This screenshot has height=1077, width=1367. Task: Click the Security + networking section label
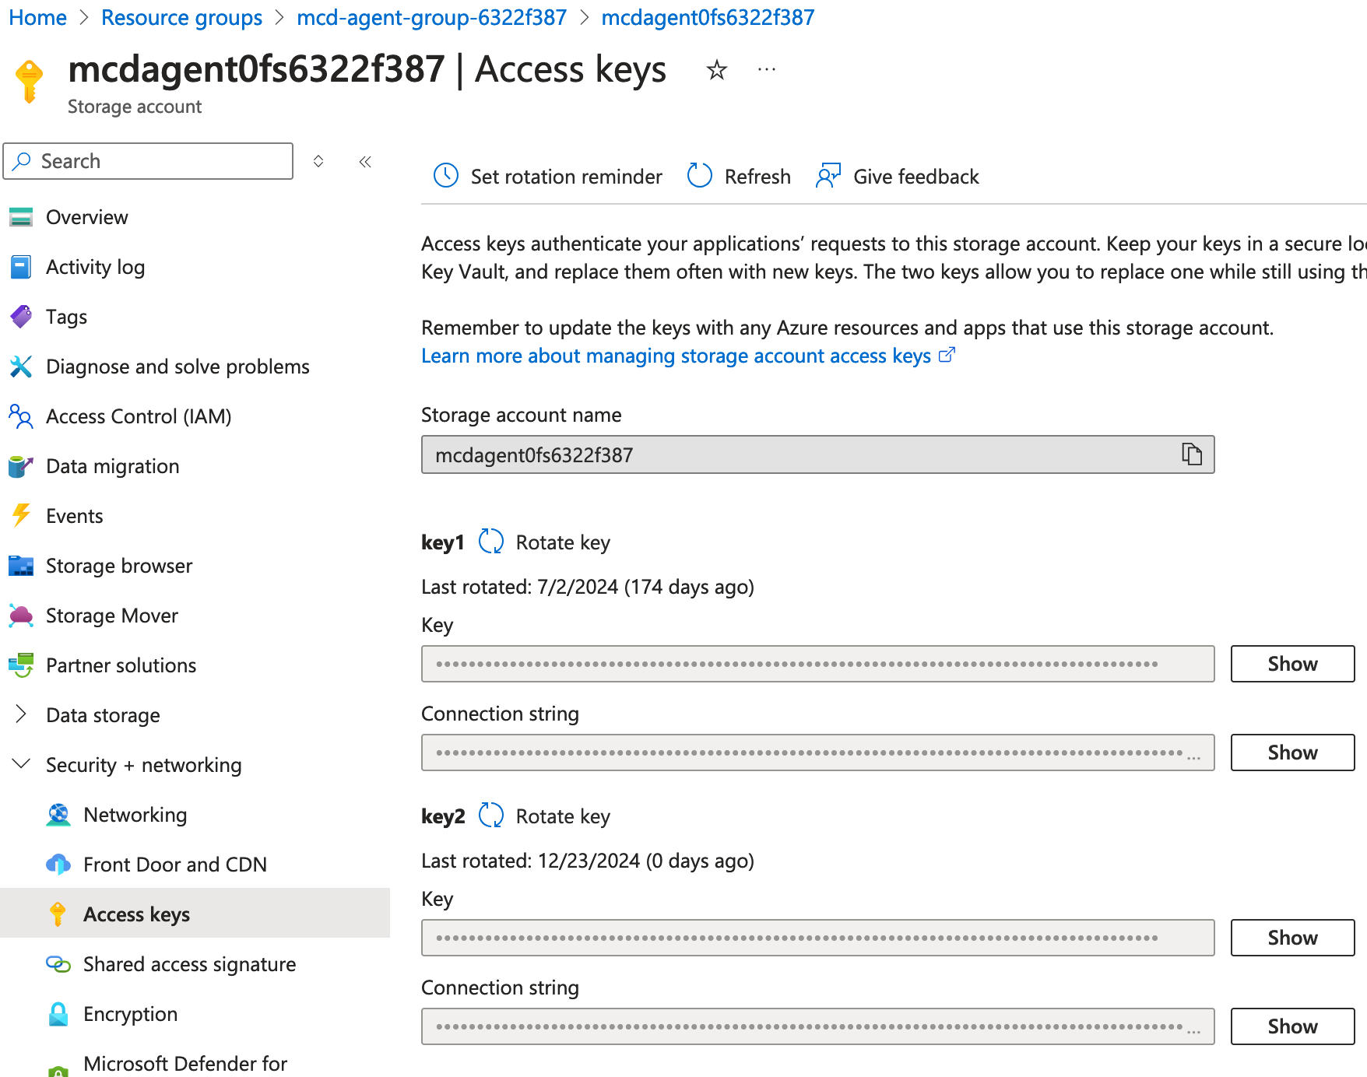click(x=143, y=765)
